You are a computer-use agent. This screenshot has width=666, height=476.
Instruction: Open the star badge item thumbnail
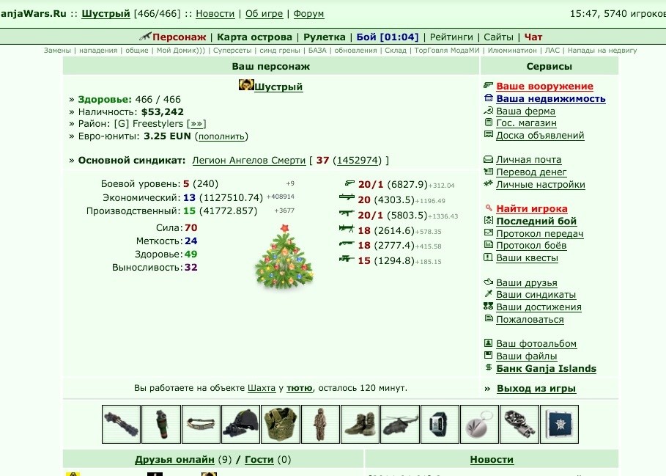coord(559,424)
